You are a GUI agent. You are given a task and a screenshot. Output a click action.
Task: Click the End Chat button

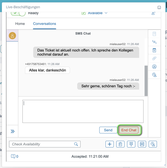click(x=129, y=130)
